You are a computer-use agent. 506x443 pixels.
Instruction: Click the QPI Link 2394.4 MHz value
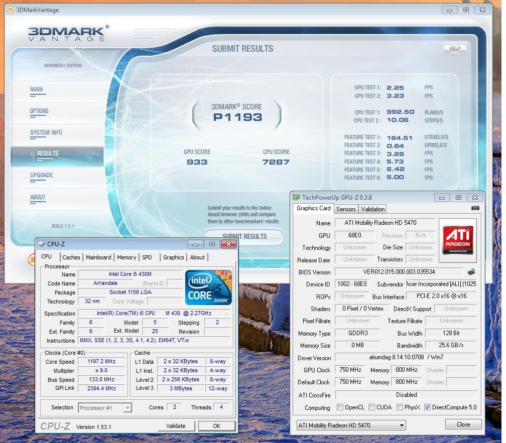click(x=101, y=388)
